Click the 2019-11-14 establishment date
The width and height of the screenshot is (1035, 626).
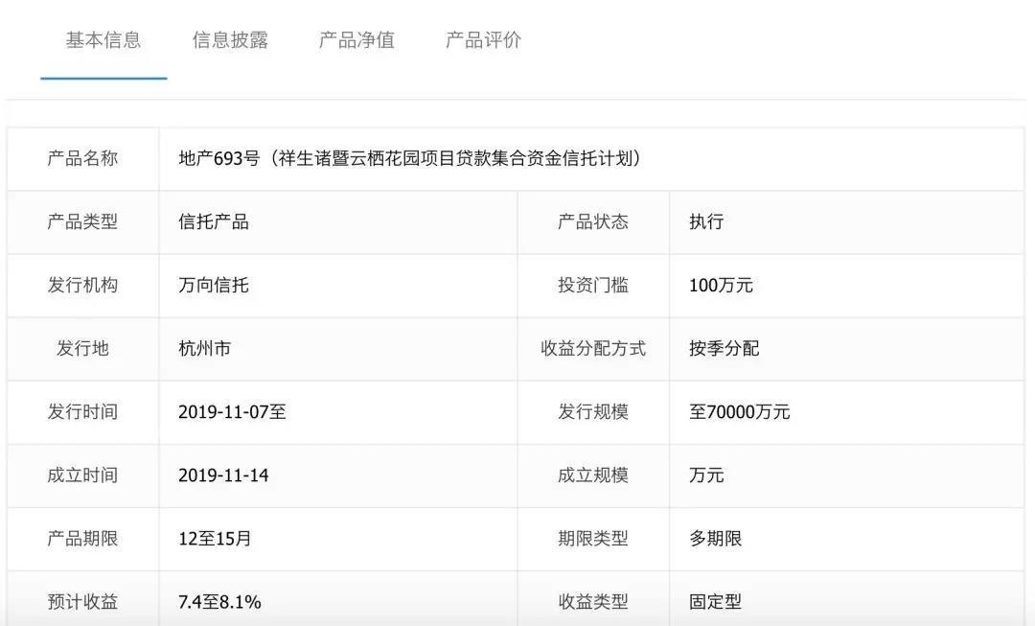(x=222, y=475)
